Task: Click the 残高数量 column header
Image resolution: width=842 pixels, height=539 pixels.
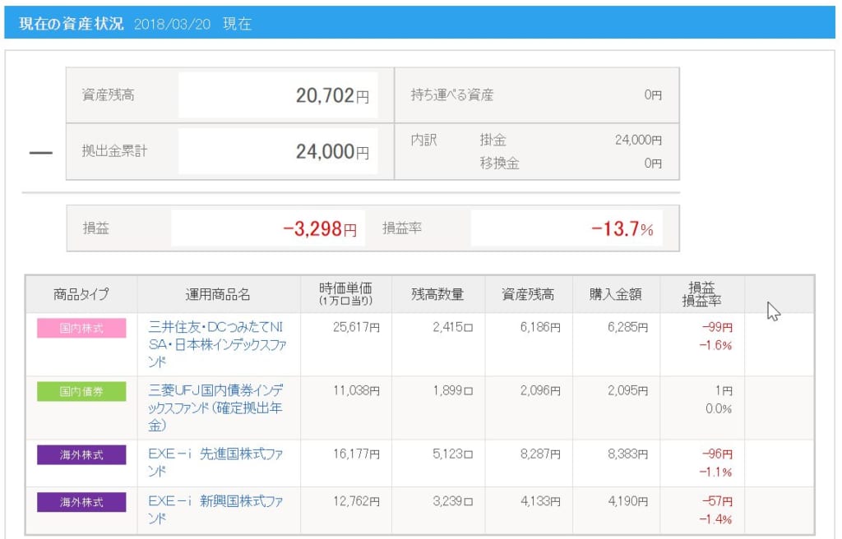Action: tap(437, 294)
